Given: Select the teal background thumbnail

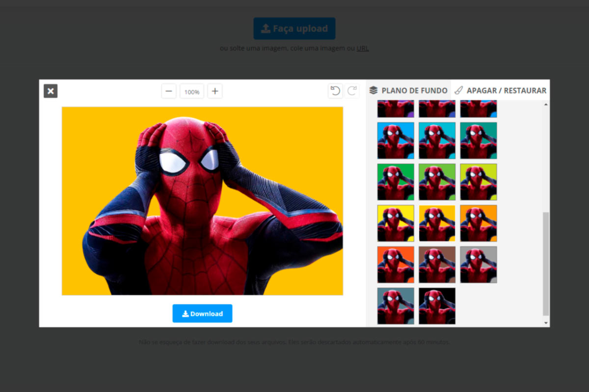Looking at the screenshot, I should (x=479, y=141).
